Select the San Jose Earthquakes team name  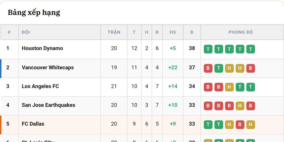(49, 105)
